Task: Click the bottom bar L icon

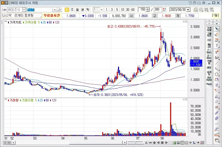Action: (x=194, y=142)
